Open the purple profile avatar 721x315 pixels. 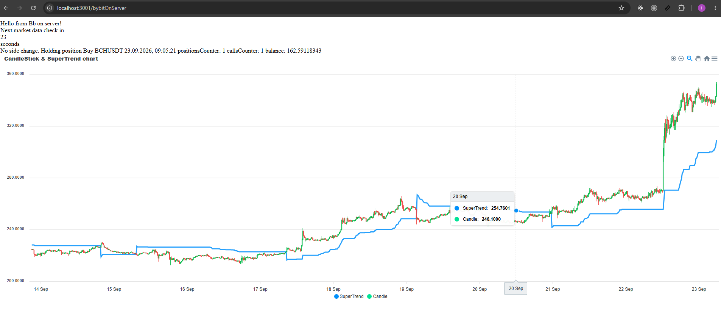point(702,8)
